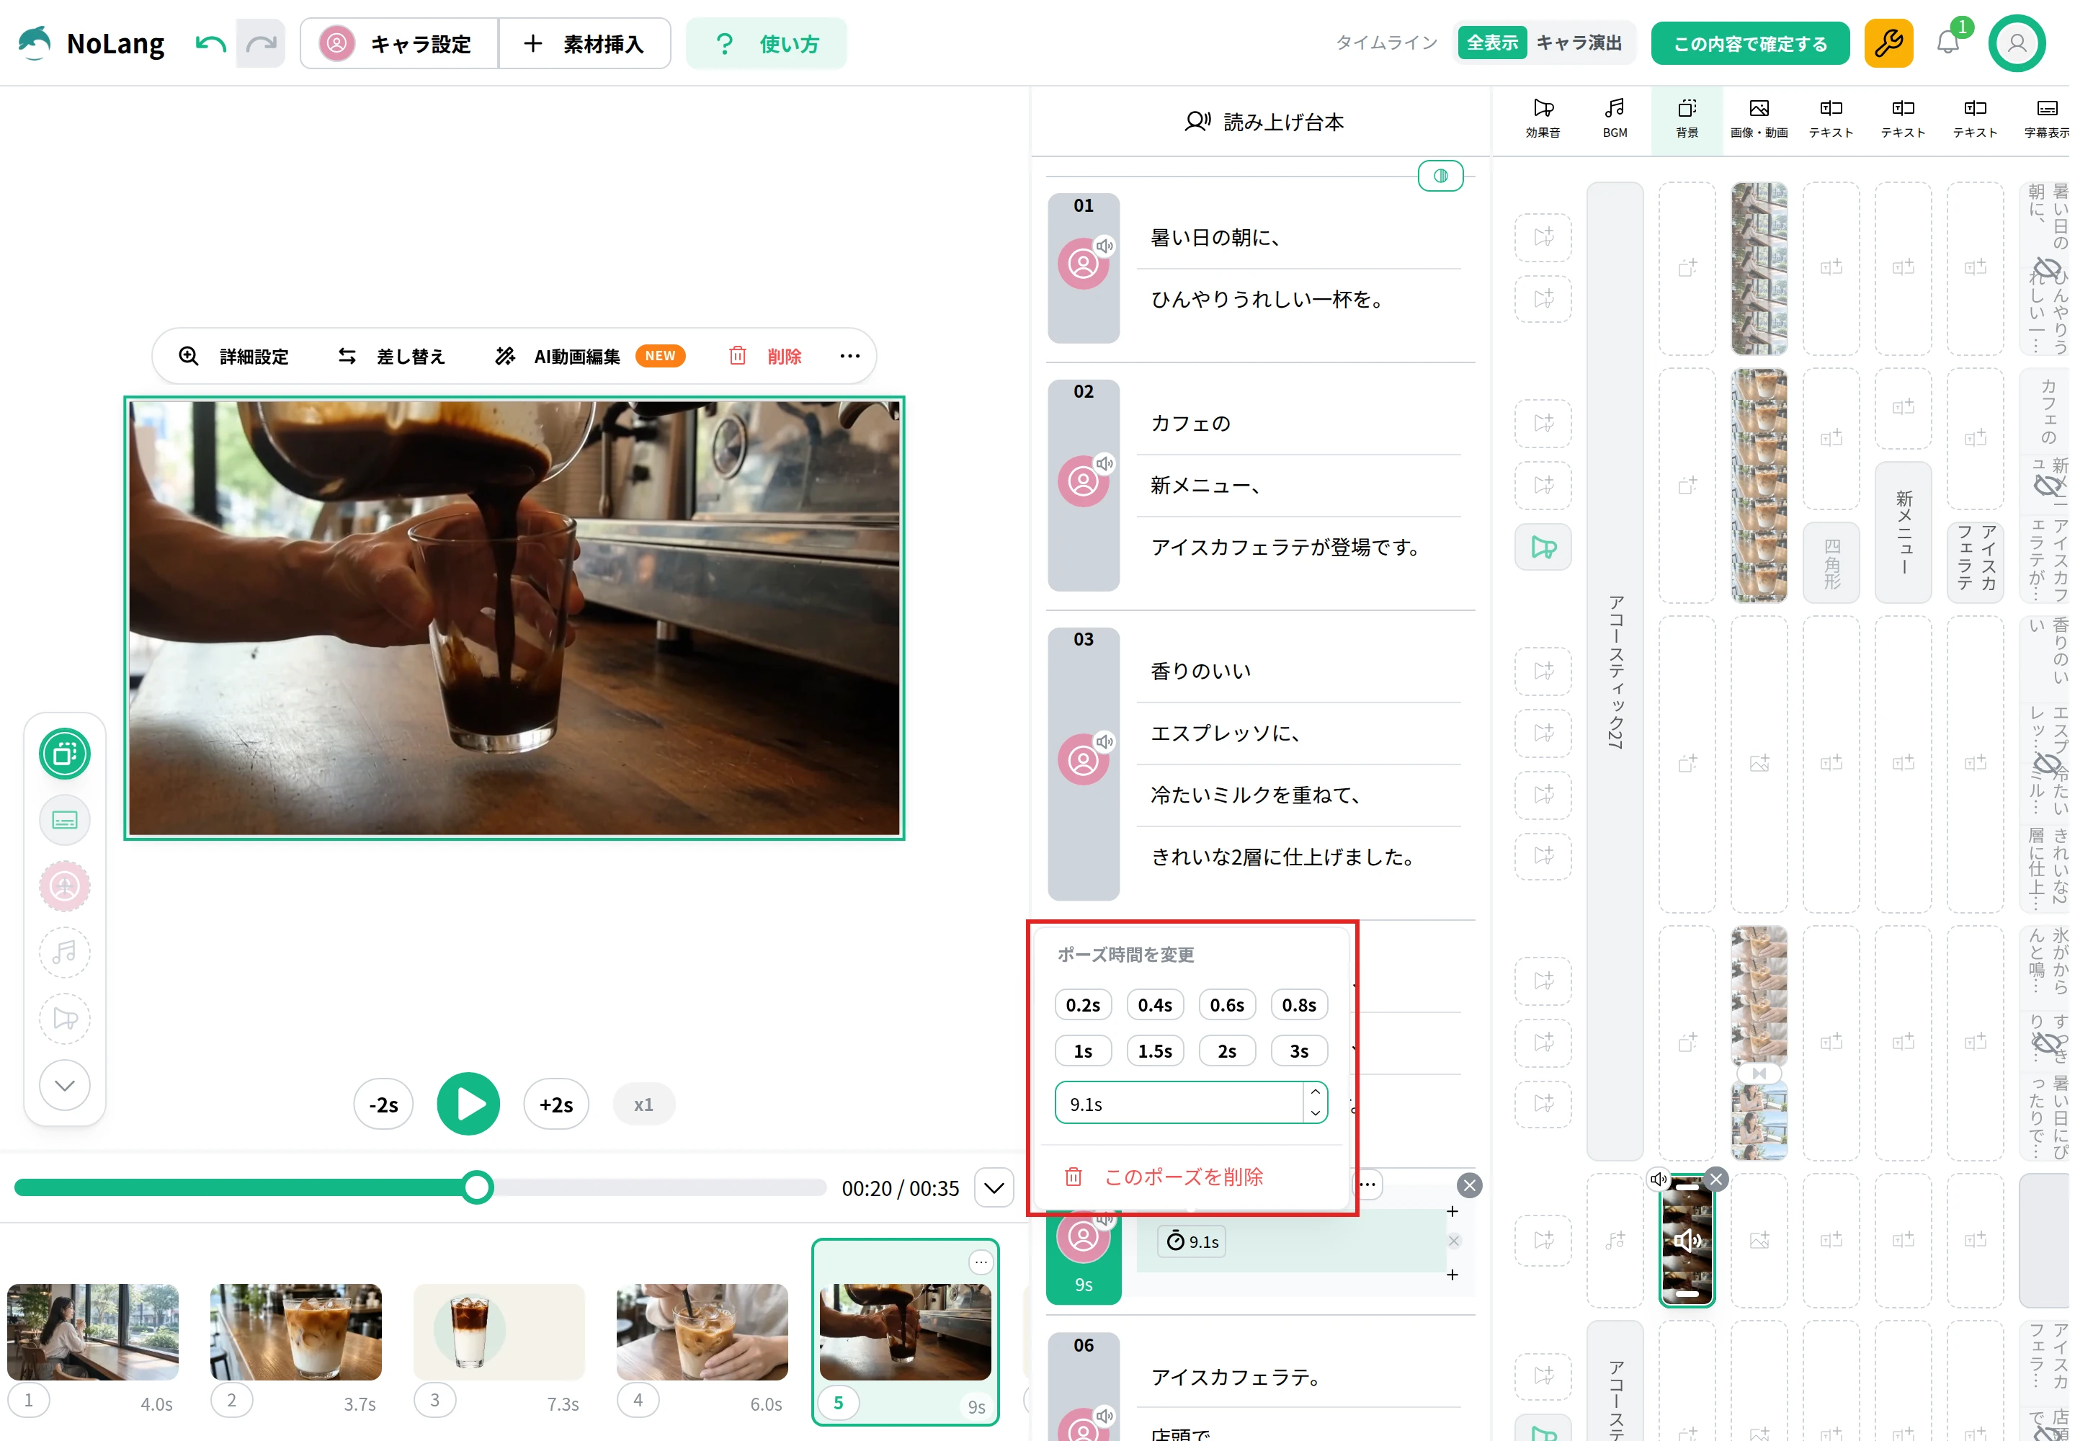This screenshot has width=2075, height=1441.
Task: Select scene thumbnail 2 in the filmstrip
Action: [x=295, y=1331]
